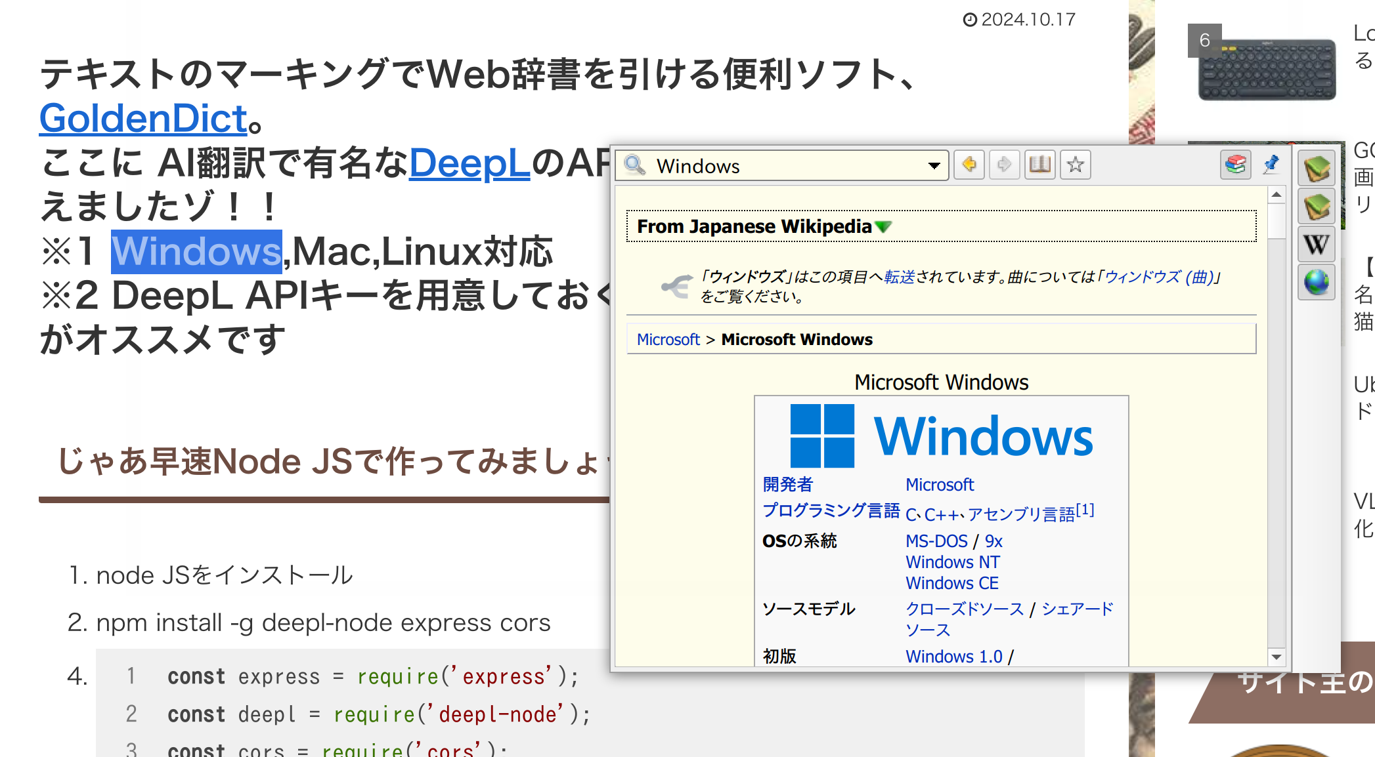Click the open book icon in popup toolbar
The height and width of the screenshot is (757, 1375).
(x=1039, y=165)
